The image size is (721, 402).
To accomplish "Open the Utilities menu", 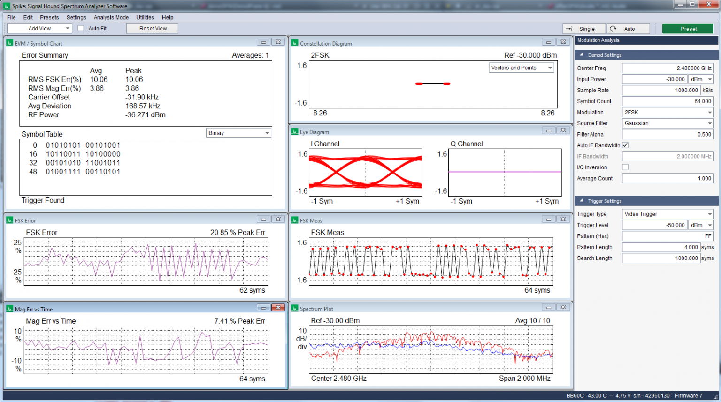I will point(145,17).
